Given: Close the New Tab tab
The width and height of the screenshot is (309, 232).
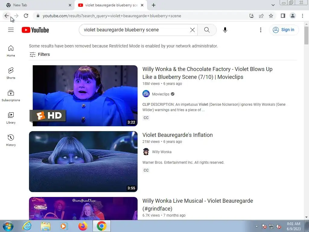Looking at the screenshot, I should tap(70, 5).
